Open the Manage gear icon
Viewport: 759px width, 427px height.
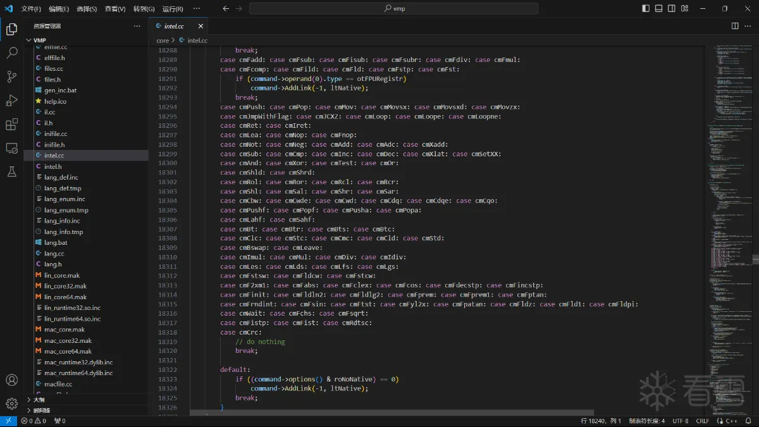tap(11, 404)
